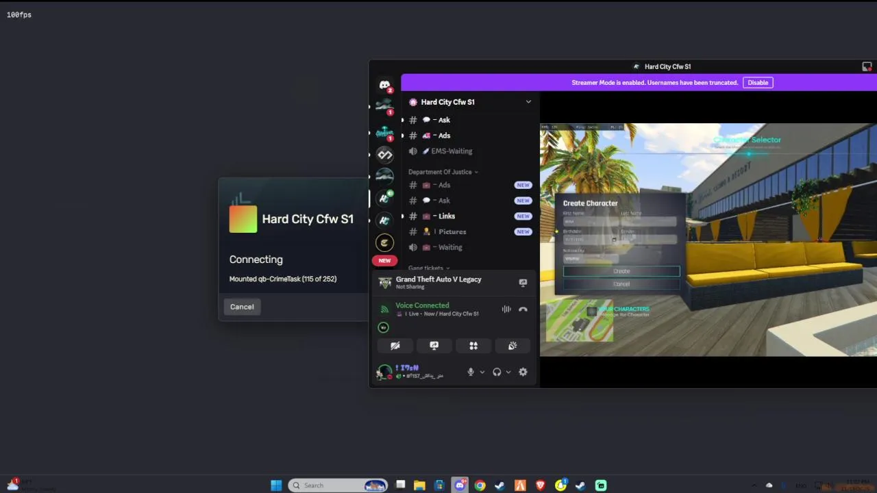The image size is (877, 493).
Task: Open the top Ask text channel
Action: coord(470,120)
